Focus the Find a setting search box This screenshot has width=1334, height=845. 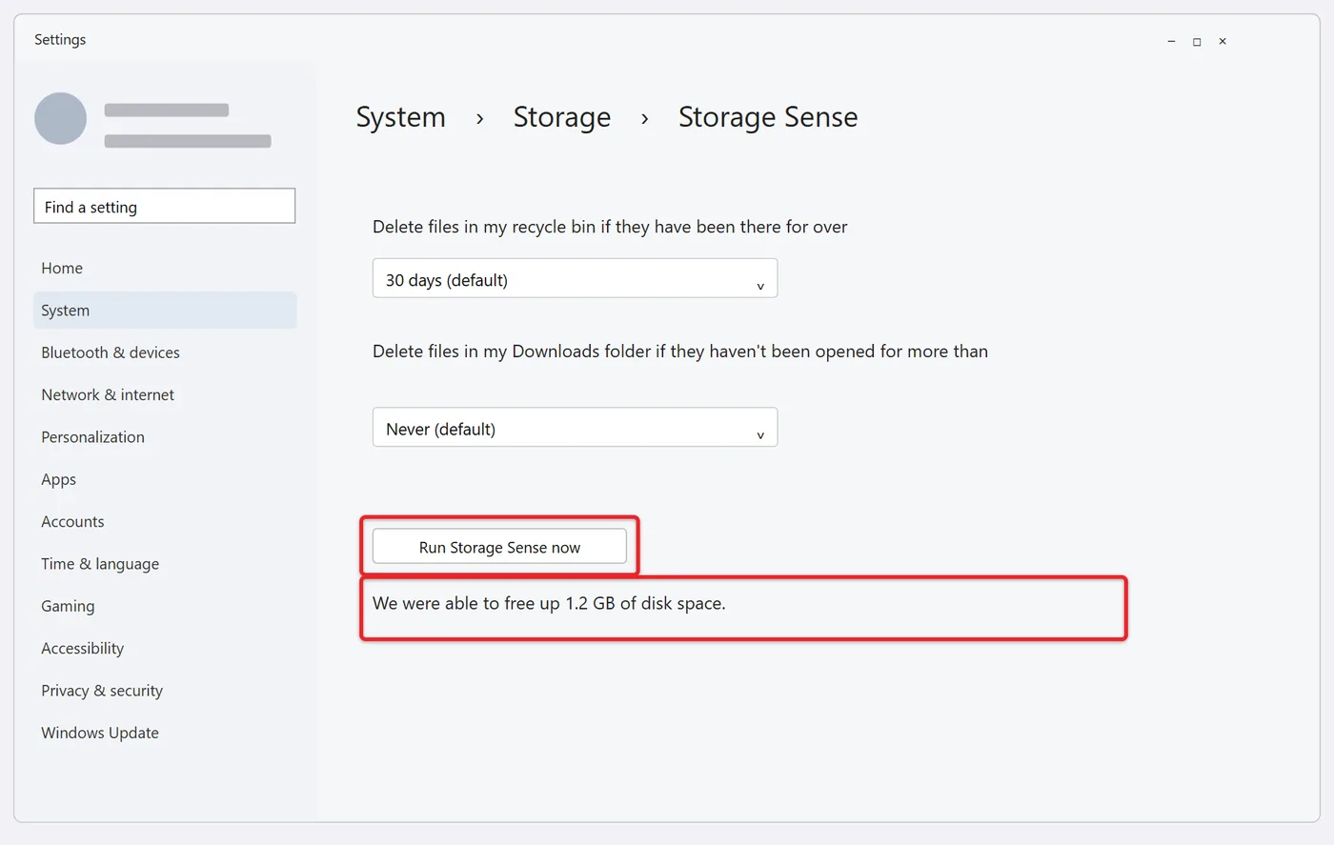click(164, 207)
